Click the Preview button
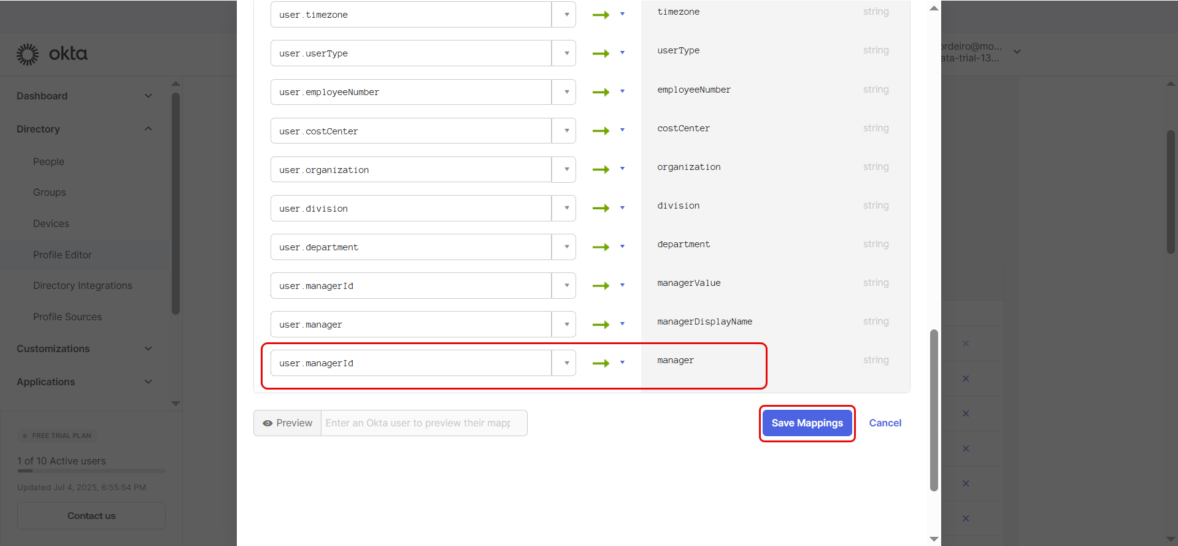 [288, 423]
